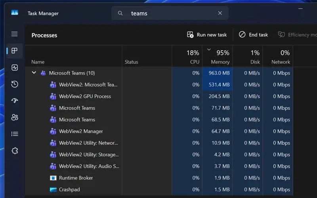The height and width of the screenshot is (198, 317).
Task: Sort by the Disk column header
Action: tap(248, 57)
